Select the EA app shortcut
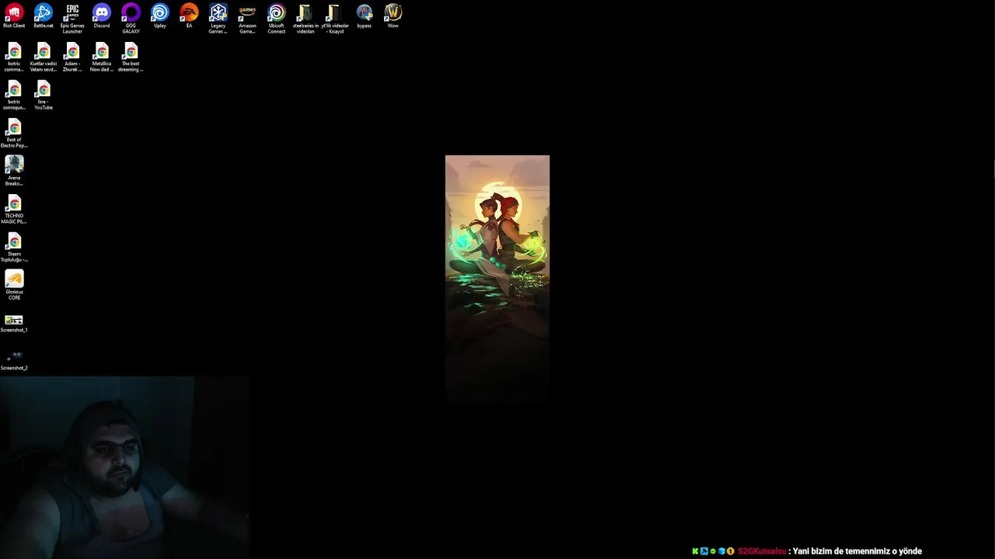This screenshot has height=559, width=995. point(189,16)
